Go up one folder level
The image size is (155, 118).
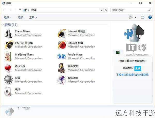click(x=20, y=10)
